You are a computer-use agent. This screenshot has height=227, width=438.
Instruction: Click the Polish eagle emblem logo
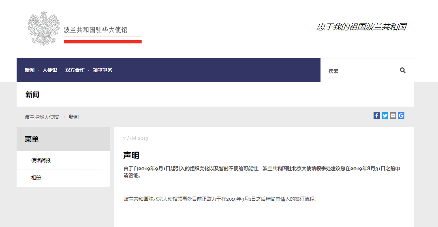point(44,28)
